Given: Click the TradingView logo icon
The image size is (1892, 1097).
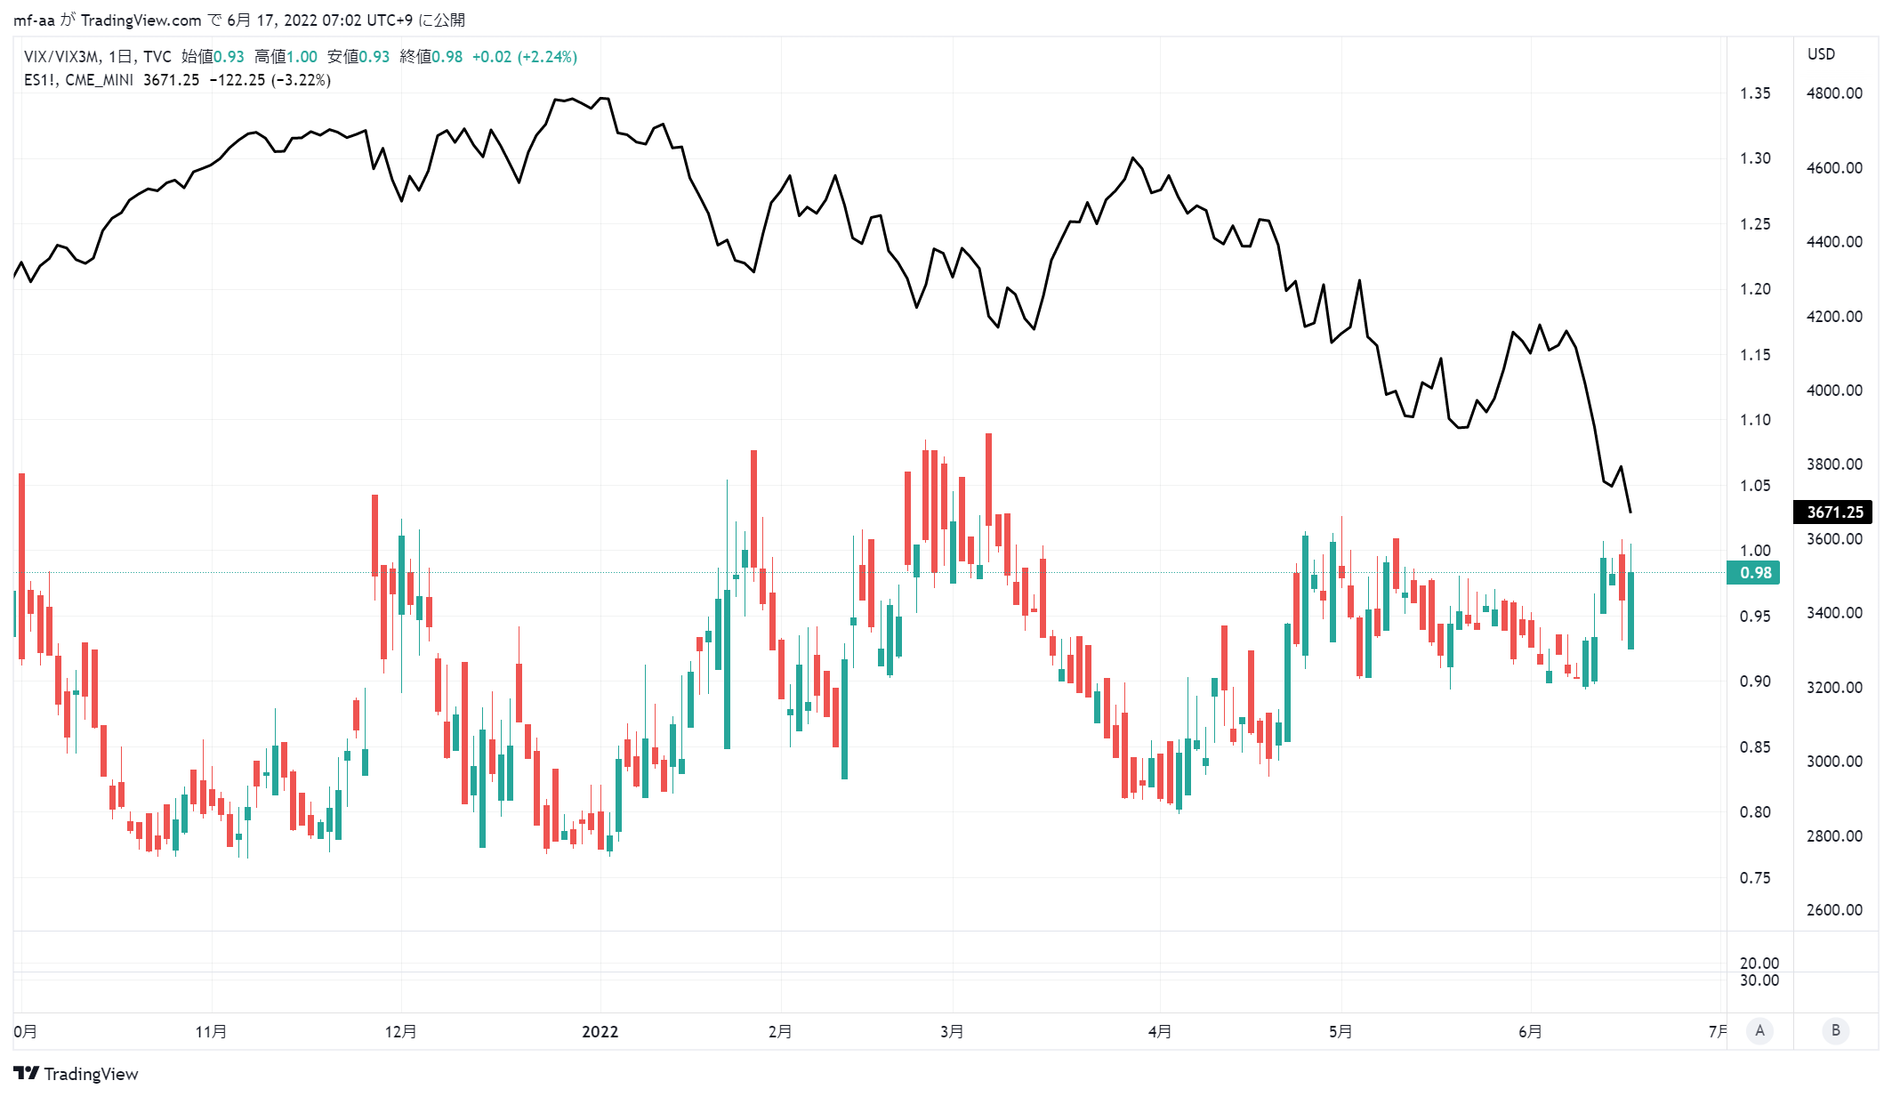Looking at the screenshot, I should 27,1073.
